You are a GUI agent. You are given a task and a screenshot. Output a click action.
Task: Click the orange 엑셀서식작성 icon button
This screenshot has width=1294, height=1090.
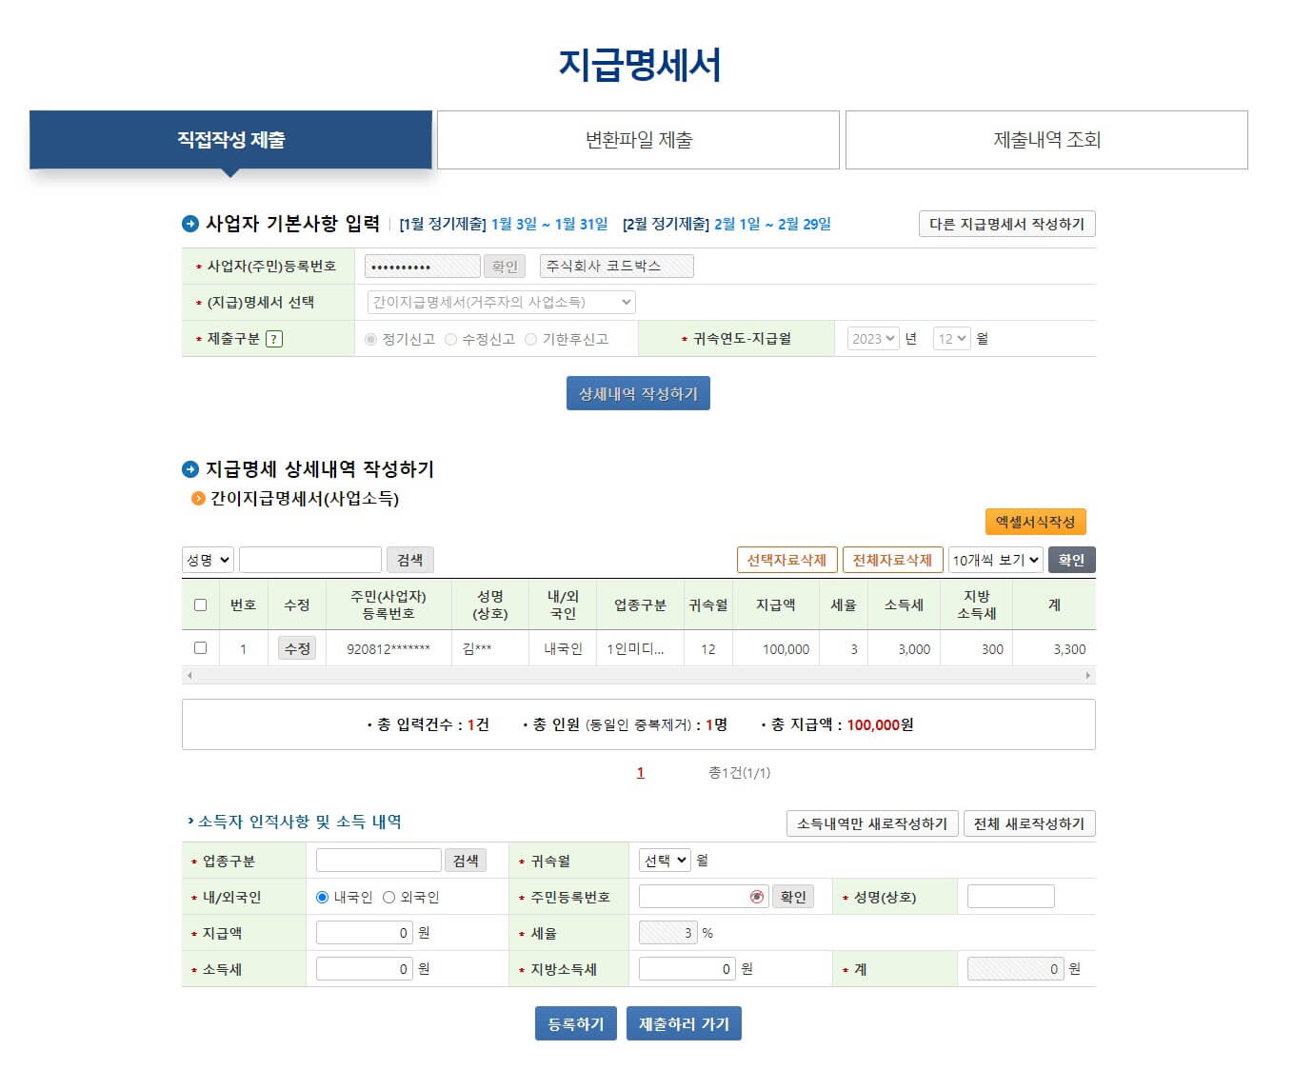pyautogui.click(x=1036, y=521)
